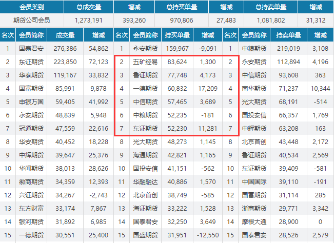The width and height of the screenshot is (335, 243).
Task: Click the 总持买单量 header cell
Action: coord(182,7)
